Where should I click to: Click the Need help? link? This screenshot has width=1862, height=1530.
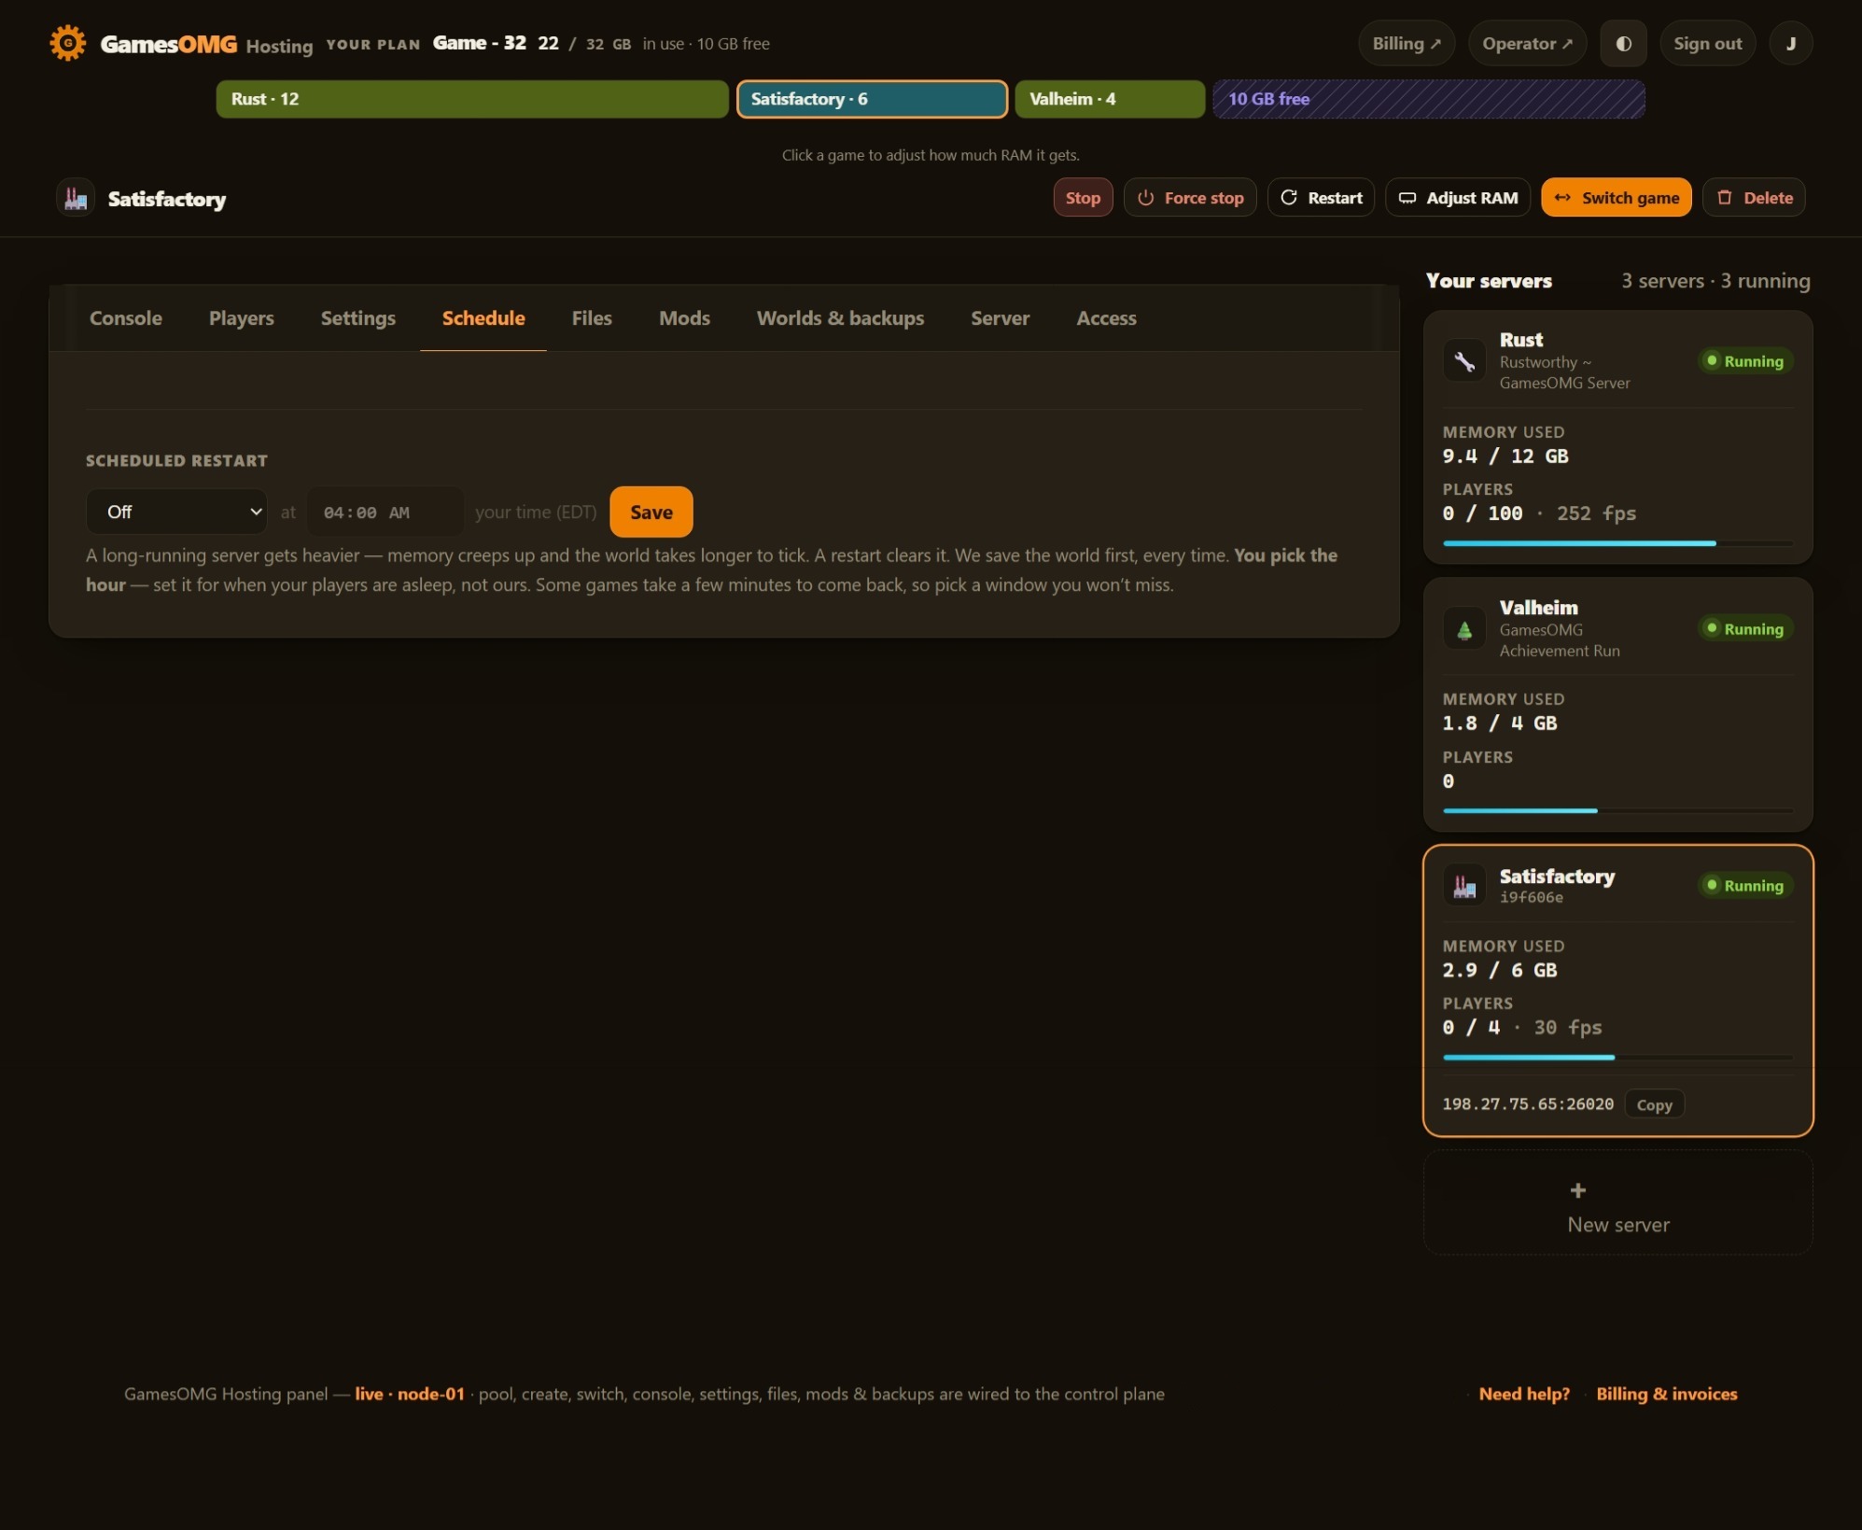(x=1524, y=1394)
